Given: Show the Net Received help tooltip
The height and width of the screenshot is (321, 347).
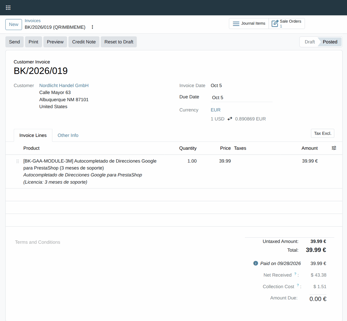Looking at the screenshot, I should point(295,274).
